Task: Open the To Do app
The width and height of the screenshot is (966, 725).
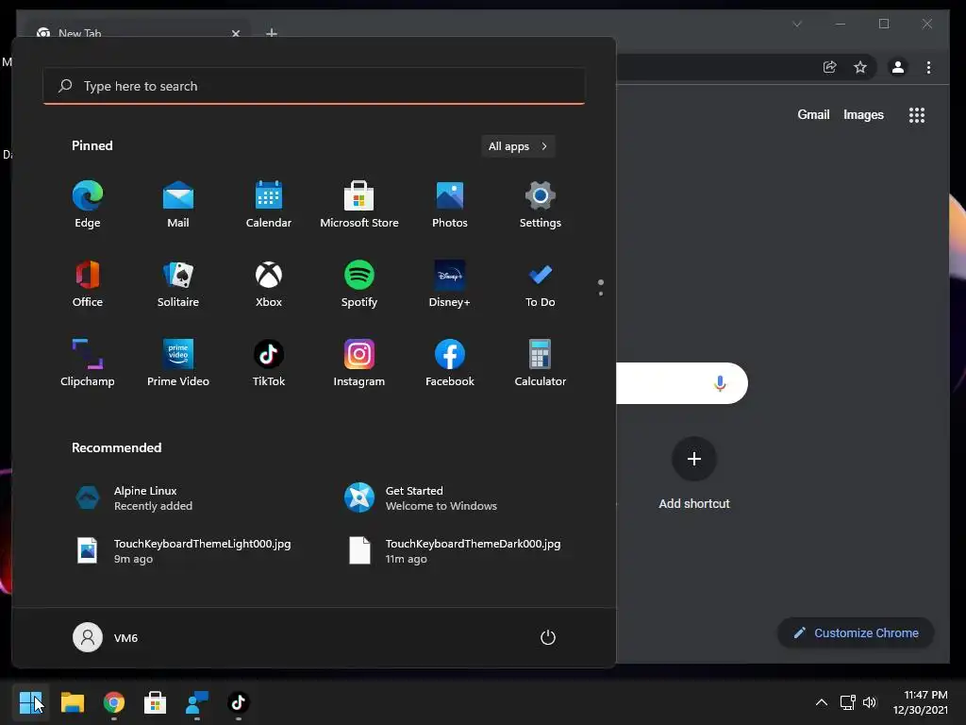Action: [541, 284]
